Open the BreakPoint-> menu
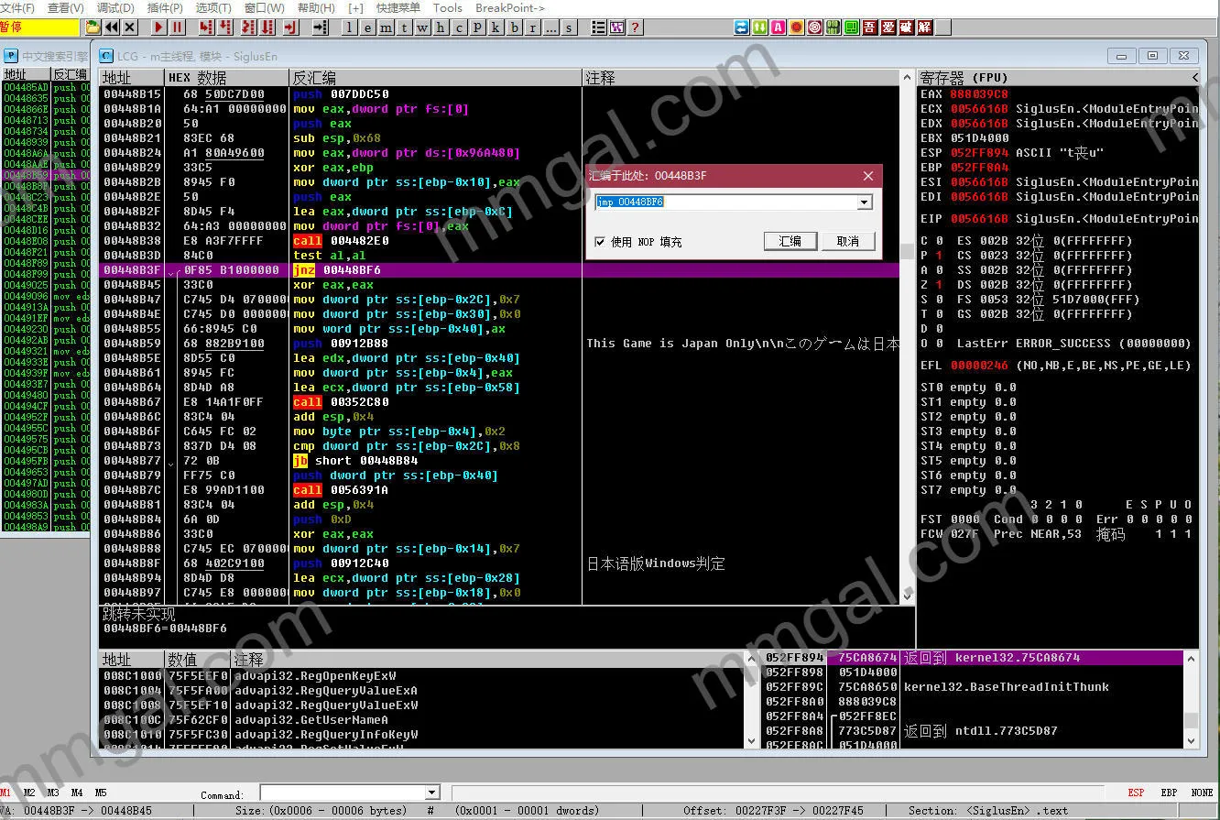 509,8
